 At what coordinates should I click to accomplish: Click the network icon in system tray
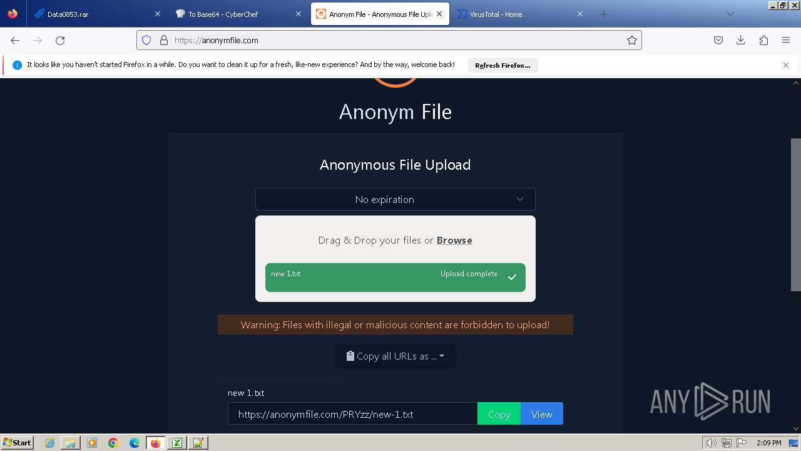click(x=727, y=443)
